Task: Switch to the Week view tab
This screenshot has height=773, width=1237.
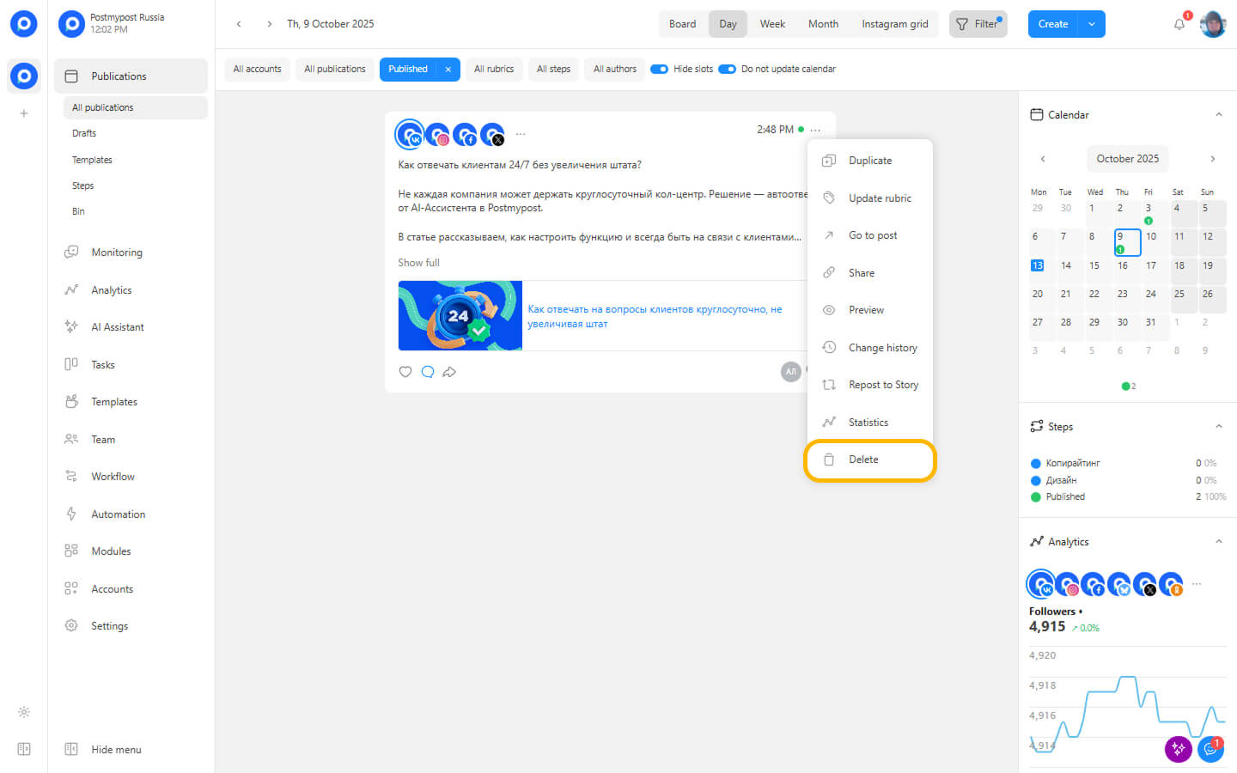Action: pos(772,24)
